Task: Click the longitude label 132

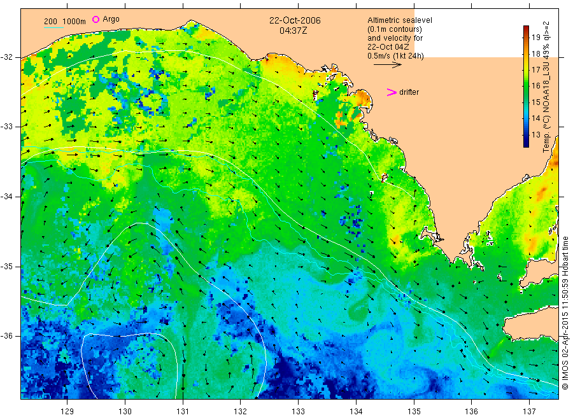Action: tap(241, 411)
